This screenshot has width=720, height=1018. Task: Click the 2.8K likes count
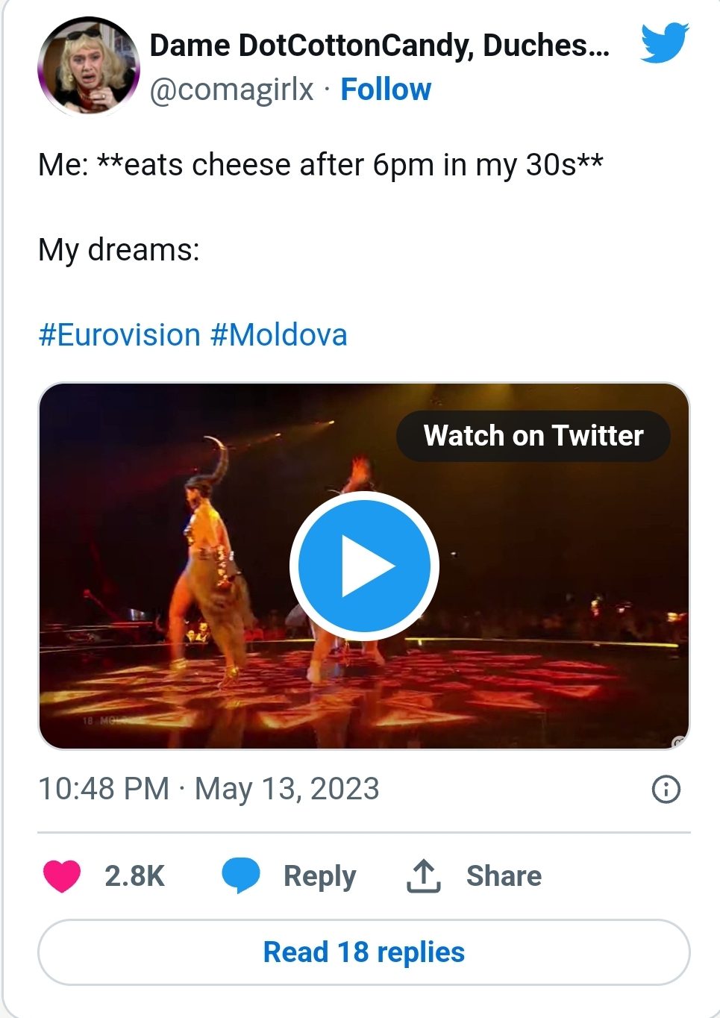134,876
